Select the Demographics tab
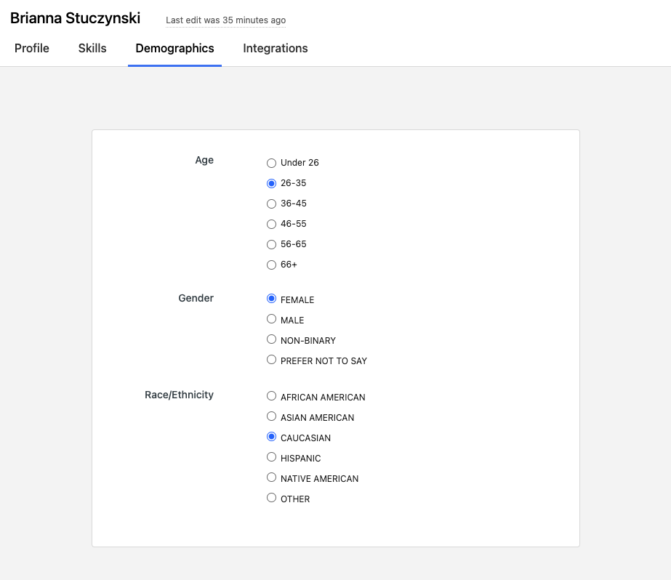Image resolution: width=671 pixels, height=580 pixels. tap(174, 48)
